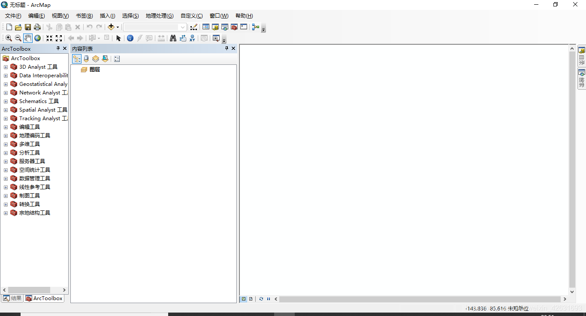Expand the Spatial Analyst 工具 node
The image size is (586, 316).
(6, 110)
